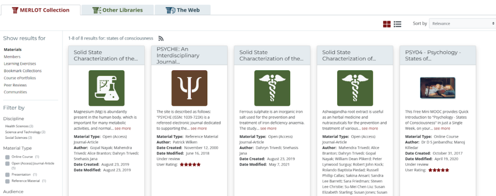Click the brown Psi symbol icon
The image size is (496, 196).
coord(189,88)
